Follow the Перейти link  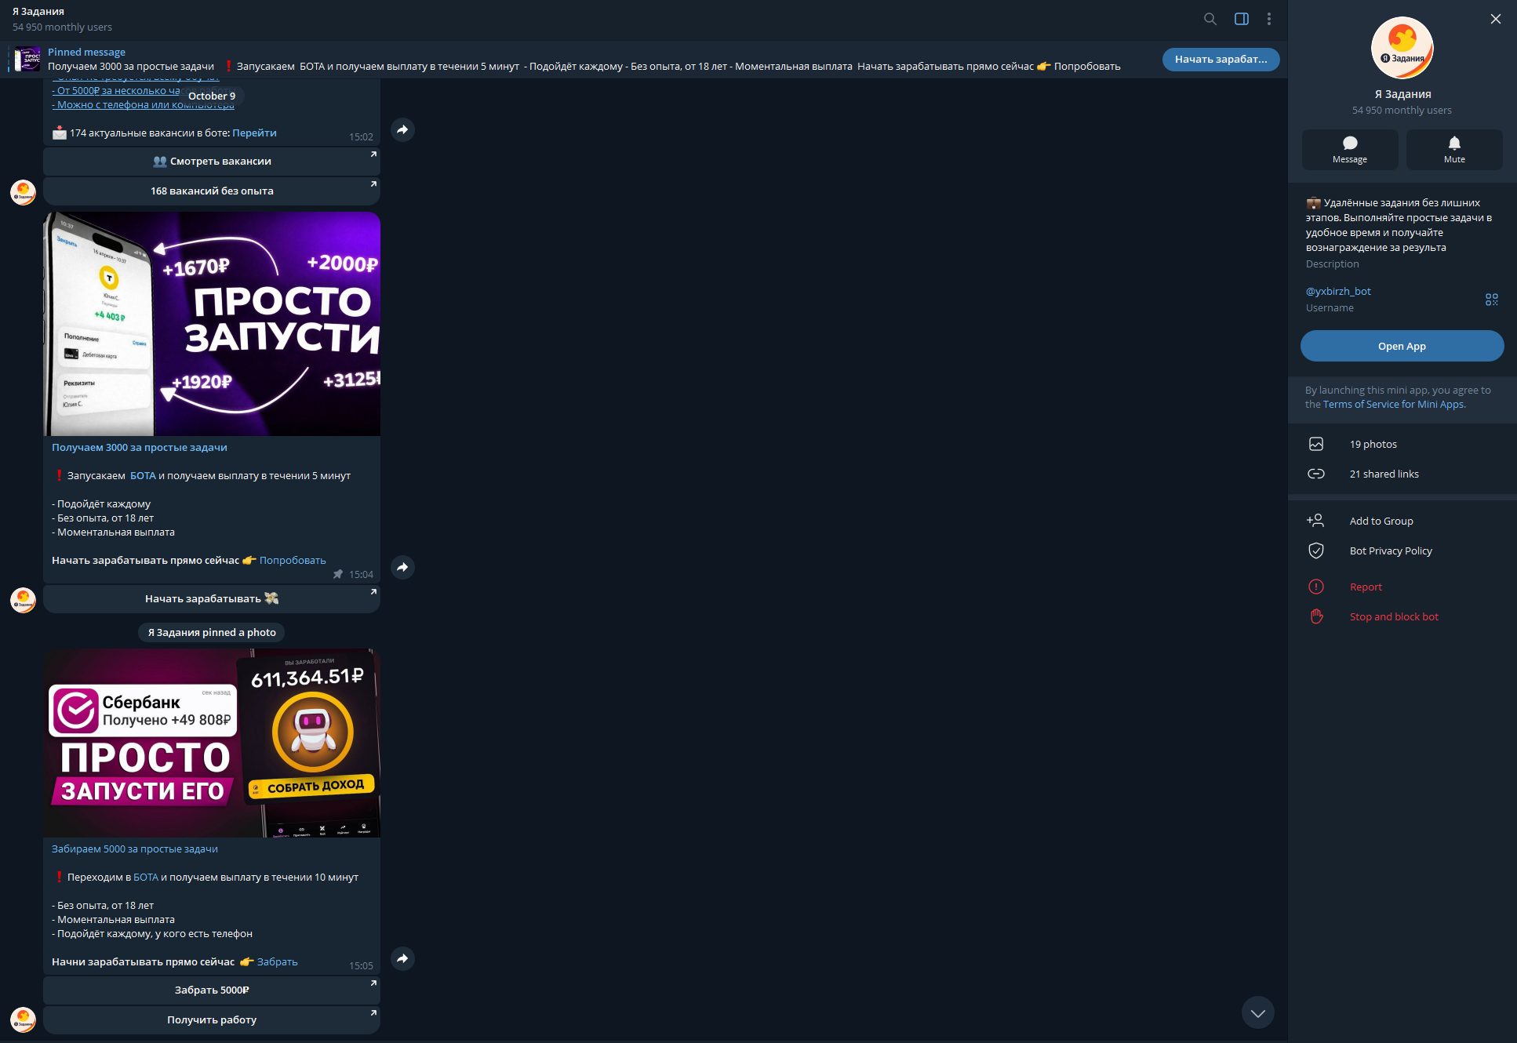click(x=254, y=133)
